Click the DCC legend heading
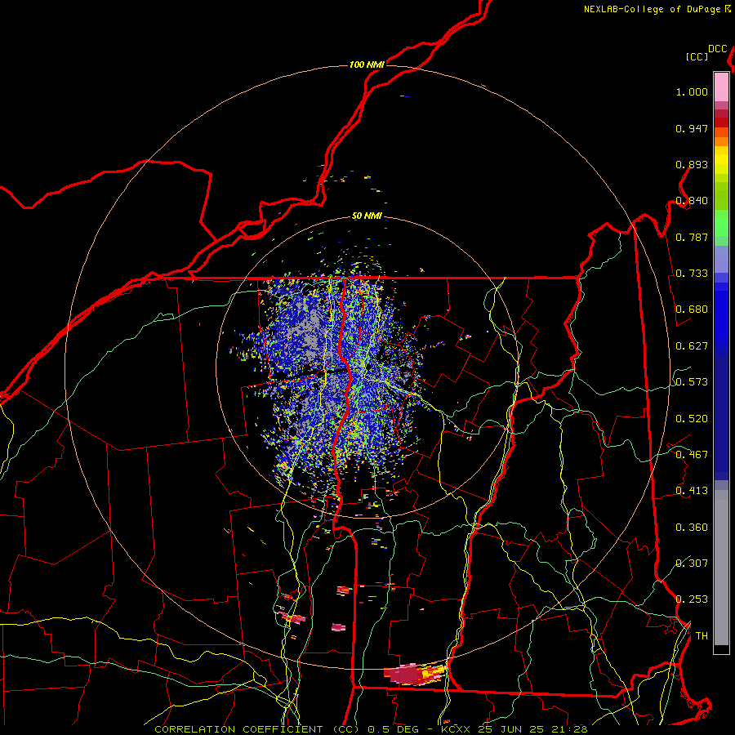Image resolution: width=735 pixels, height=735 pixels. coord(718,49)
